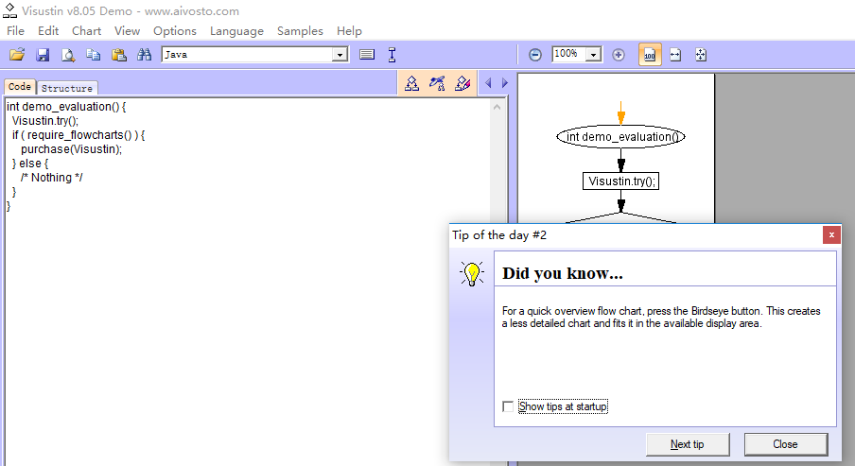Zoom in with the plus circle

[619, 55]
